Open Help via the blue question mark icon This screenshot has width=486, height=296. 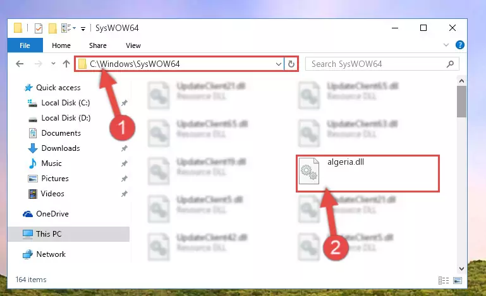coord(460,45)
